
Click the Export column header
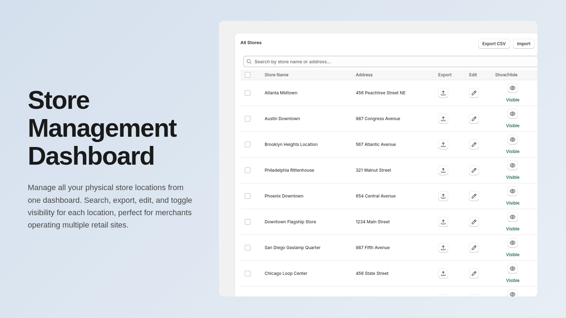(x=445, y=75)
